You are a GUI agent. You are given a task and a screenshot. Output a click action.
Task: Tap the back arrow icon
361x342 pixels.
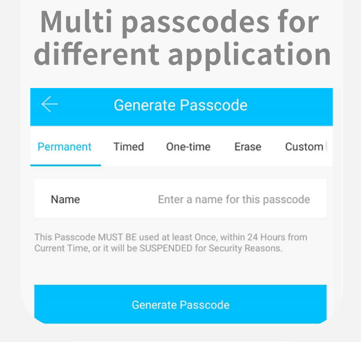coord(50,104)
